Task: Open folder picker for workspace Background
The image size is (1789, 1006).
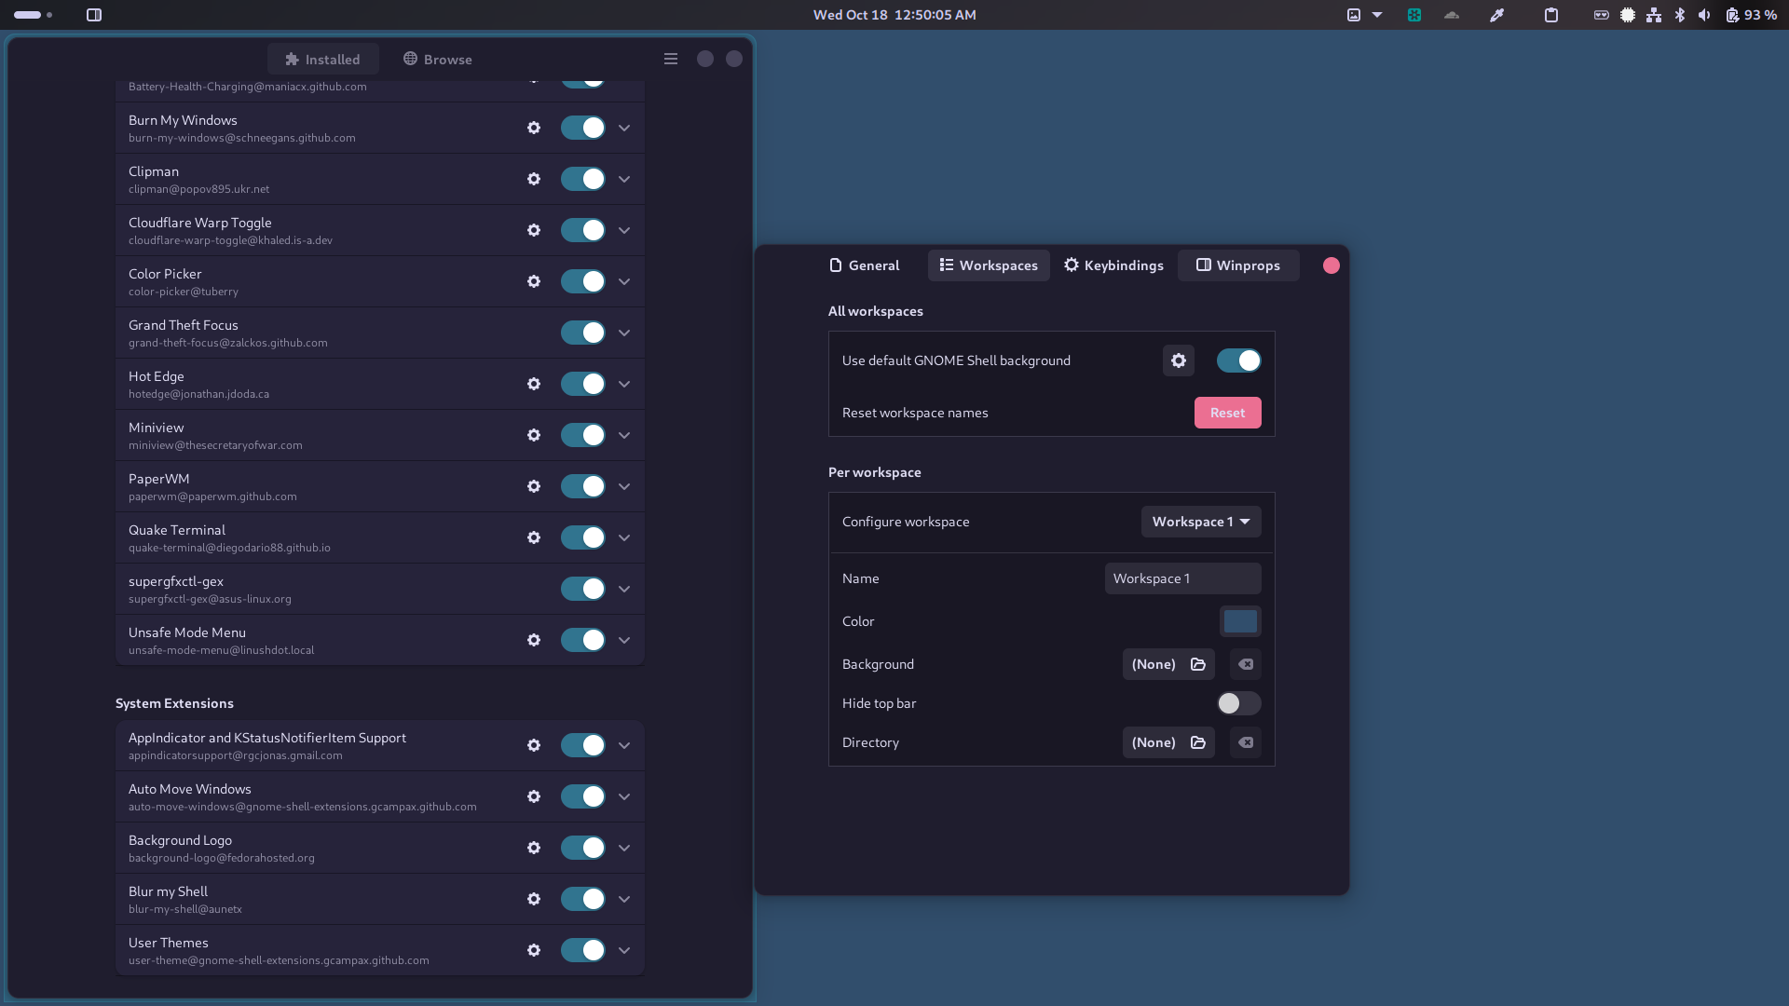Action: [1198, 663]
